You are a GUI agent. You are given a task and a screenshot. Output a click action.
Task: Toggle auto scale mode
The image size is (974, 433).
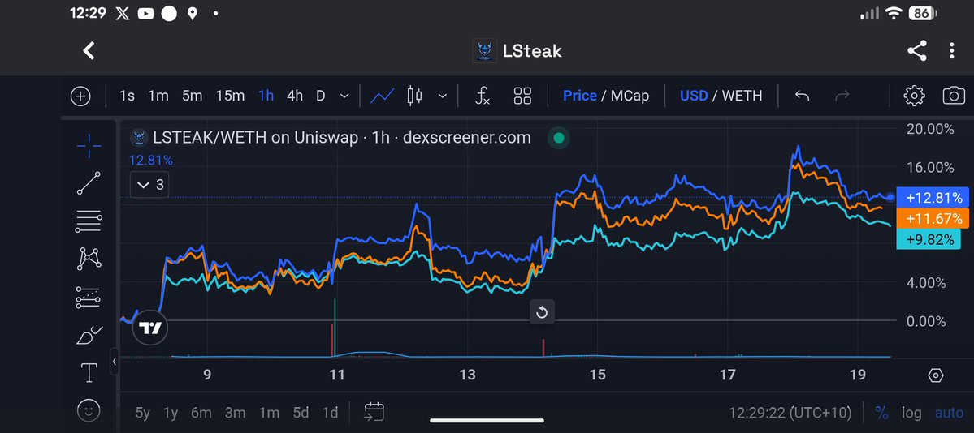click(x=949, y=413)
